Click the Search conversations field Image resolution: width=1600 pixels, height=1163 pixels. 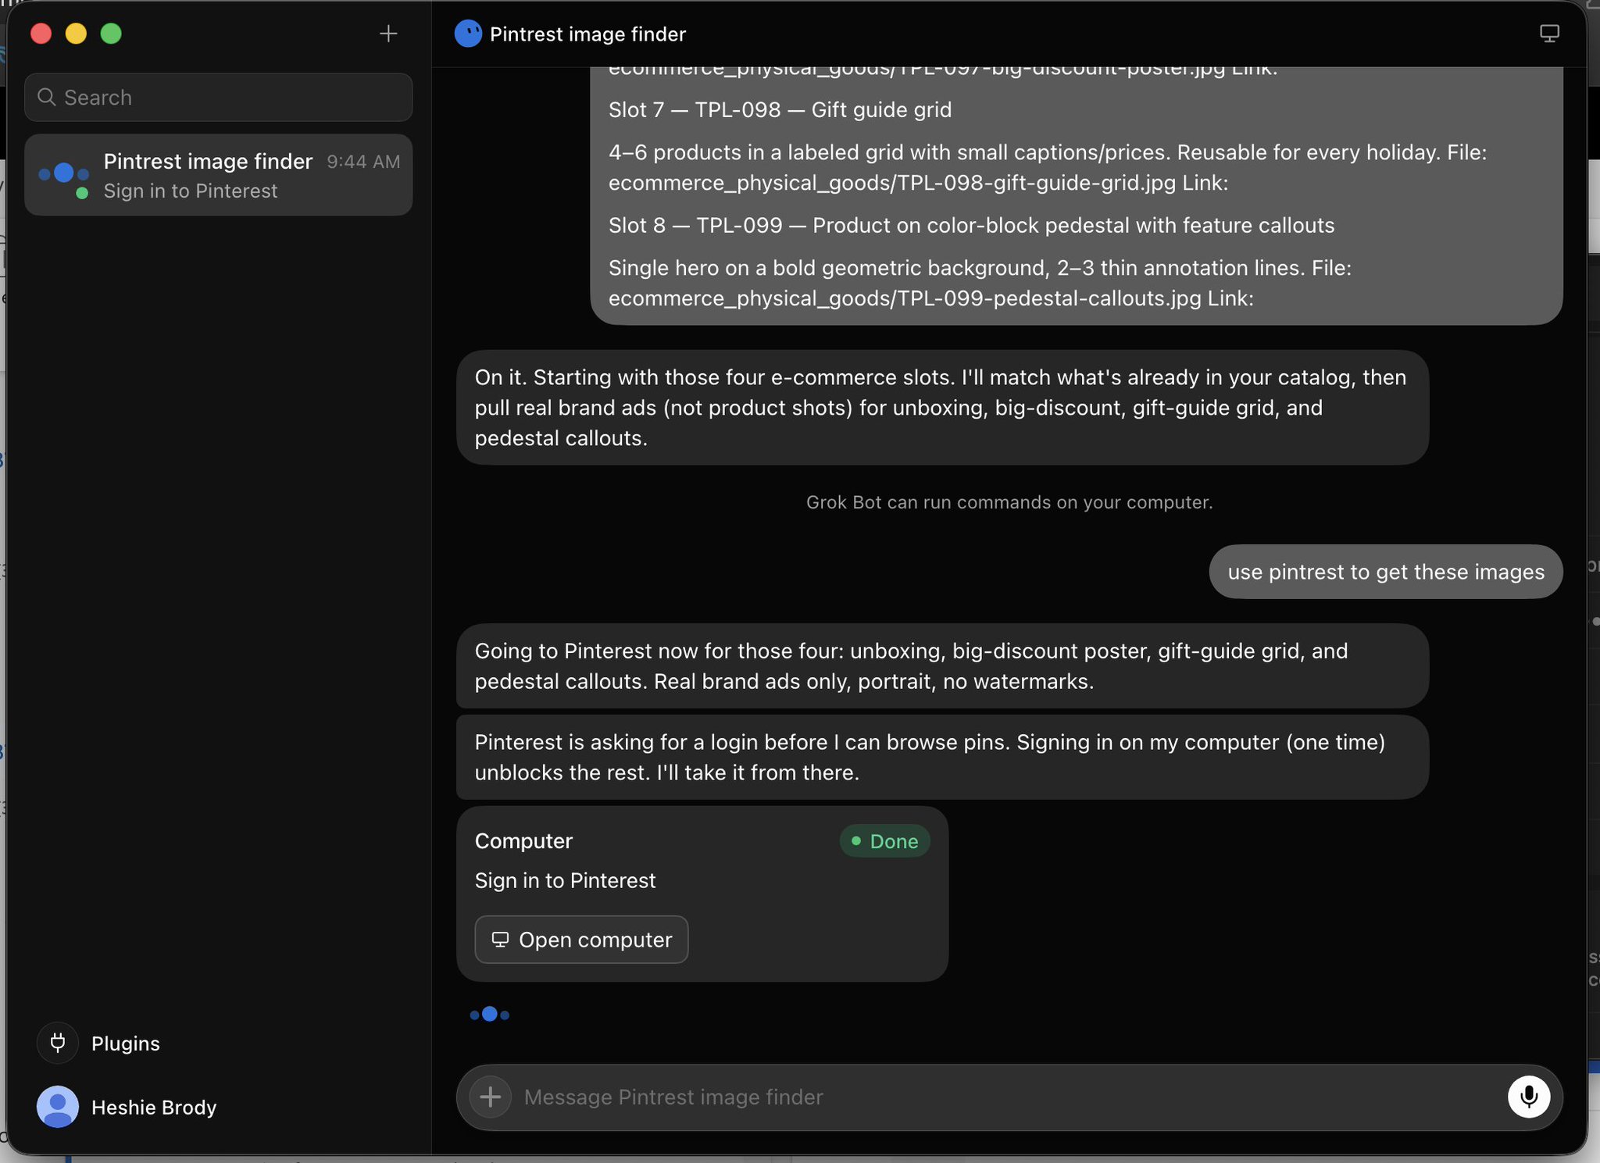(x=219, y=98)
